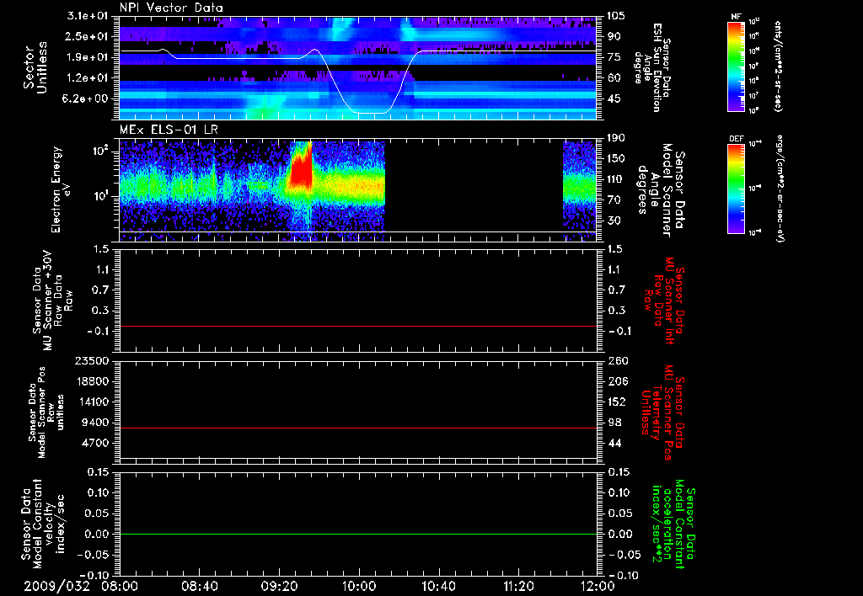Viewport: 863px width, 596px height.
Task: Click the '45' sun elevation axis value
Action: [x=614, y=99]
